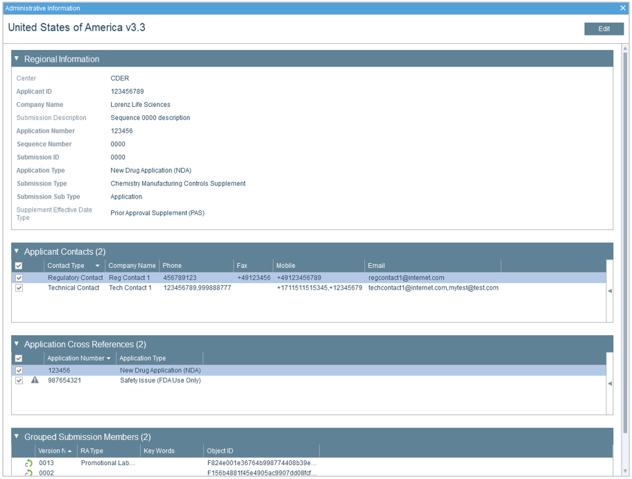Screen dimensions: 632x479
Task: Click the Tech Contact 1 company name cell
Action: point(130,288)
